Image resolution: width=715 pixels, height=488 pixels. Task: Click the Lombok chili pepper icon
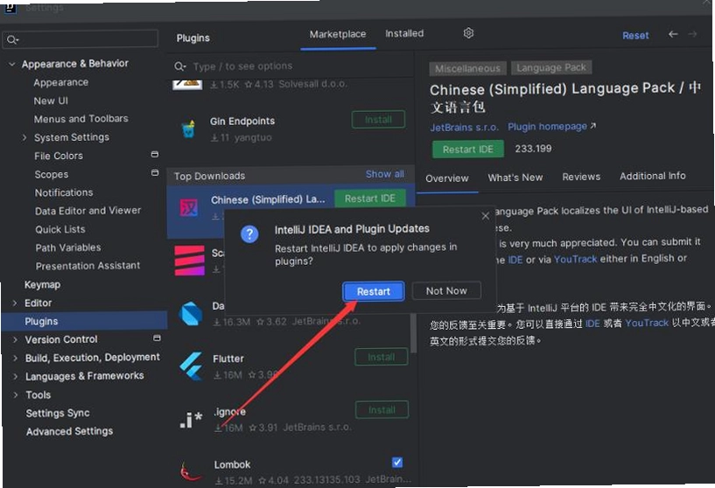coord(190,471)
